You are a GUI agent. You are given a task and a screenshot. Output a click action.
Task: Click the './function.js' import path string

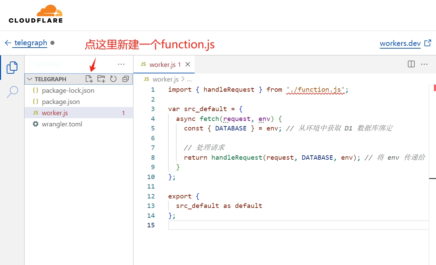316,90
